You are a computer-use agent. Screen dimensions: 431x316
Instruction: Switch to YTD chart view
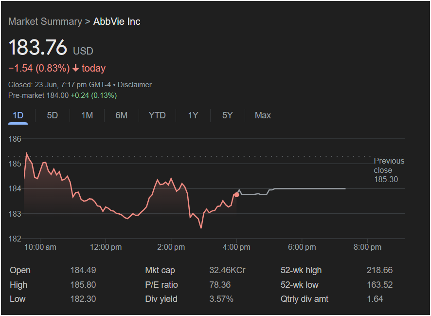pyautogui.click(x=157, y=115)
